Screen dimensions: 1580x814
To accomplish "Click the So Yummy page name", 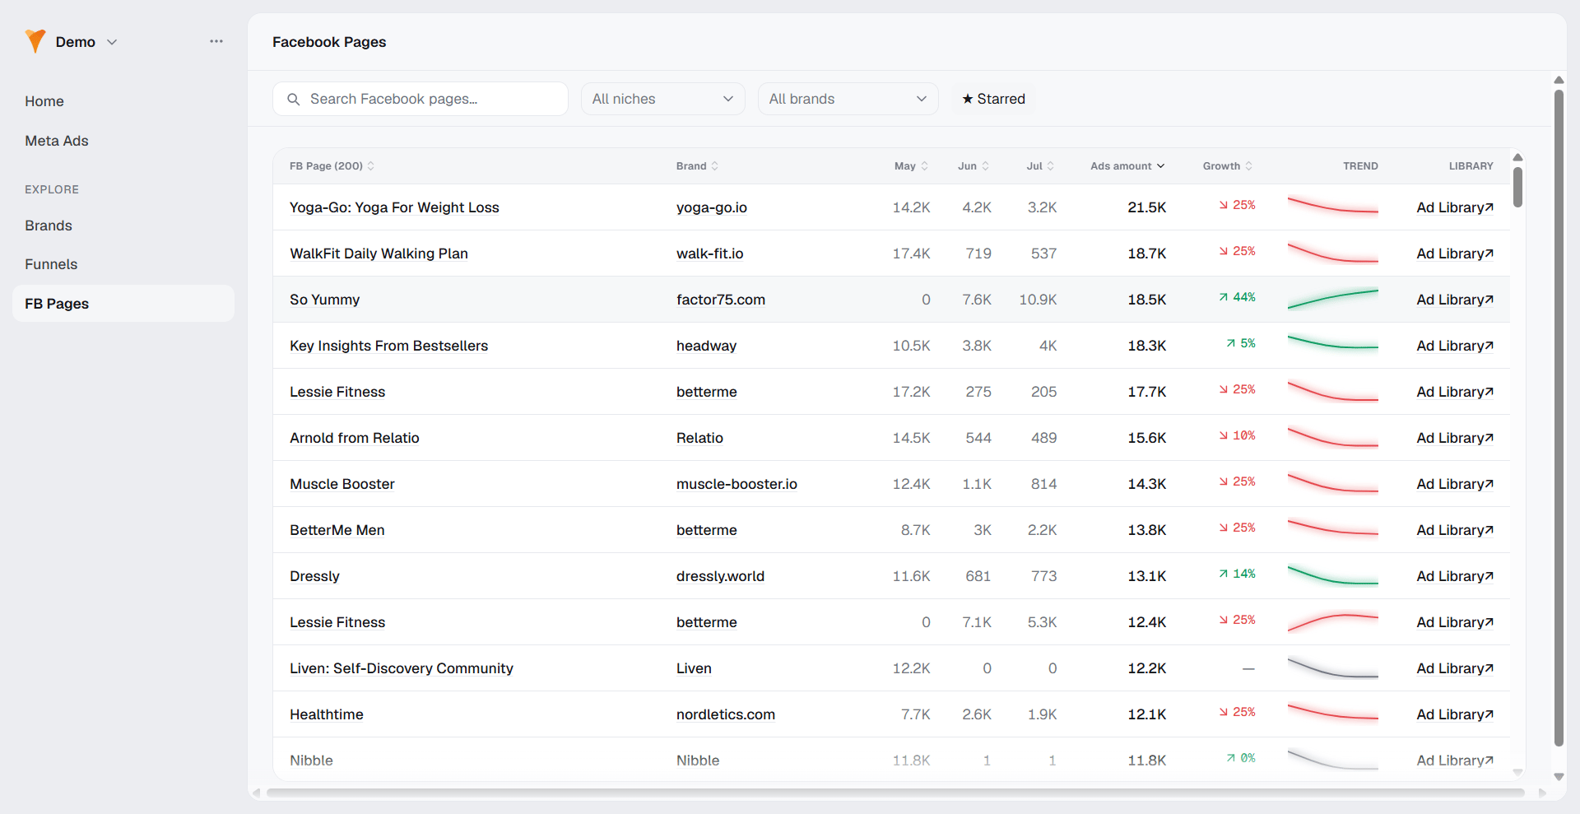I will click(324, 300).
